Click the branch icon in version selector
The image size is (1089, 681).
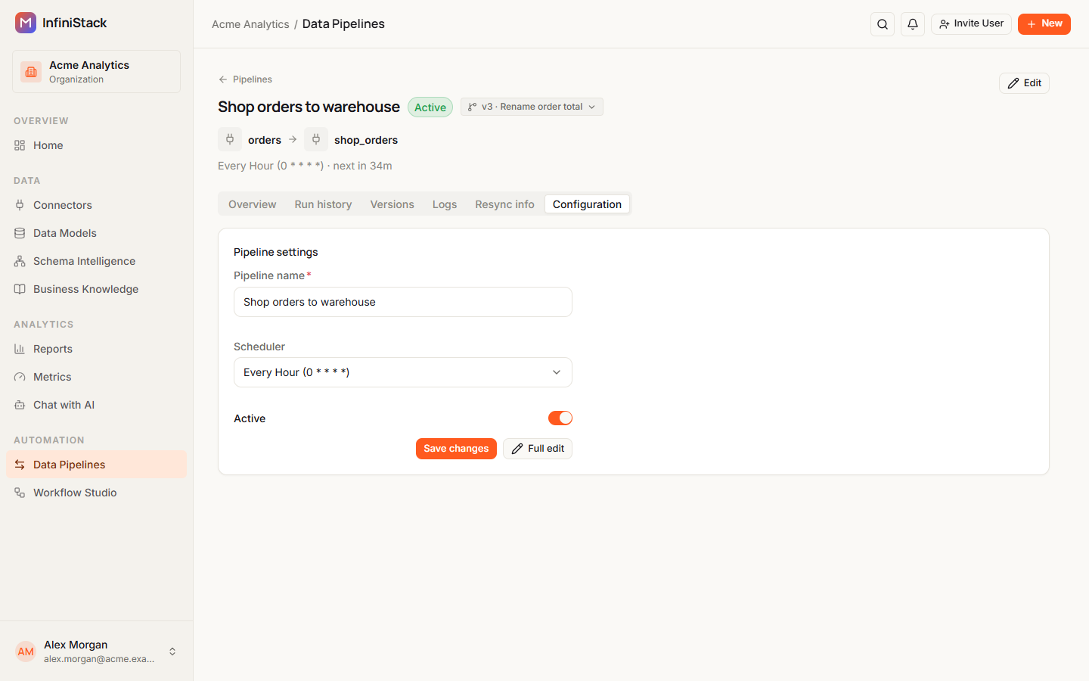[473, 107]
